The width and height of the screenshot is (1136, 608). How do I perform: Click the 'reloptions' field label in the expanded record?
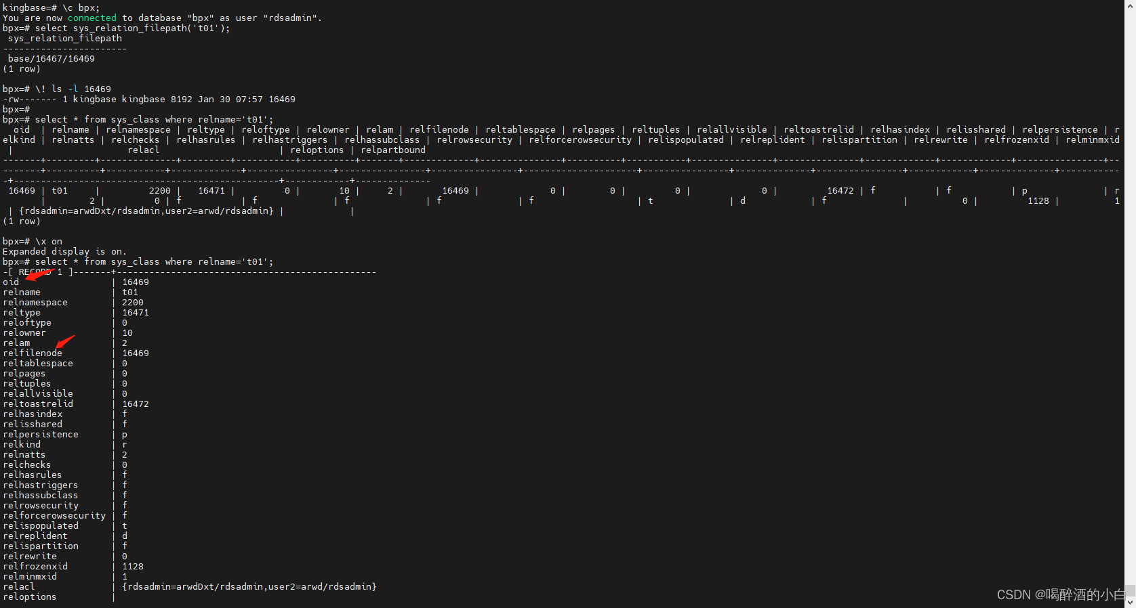(30, 597)
